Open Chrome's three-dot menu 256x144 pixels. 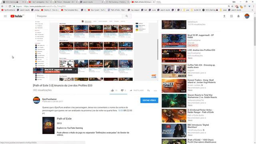[254, 6]
